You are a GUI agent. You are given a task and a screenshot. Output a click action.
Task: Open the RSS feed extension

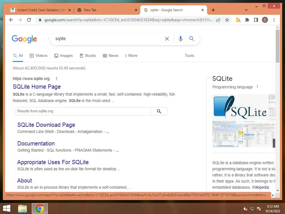(238, 20)
